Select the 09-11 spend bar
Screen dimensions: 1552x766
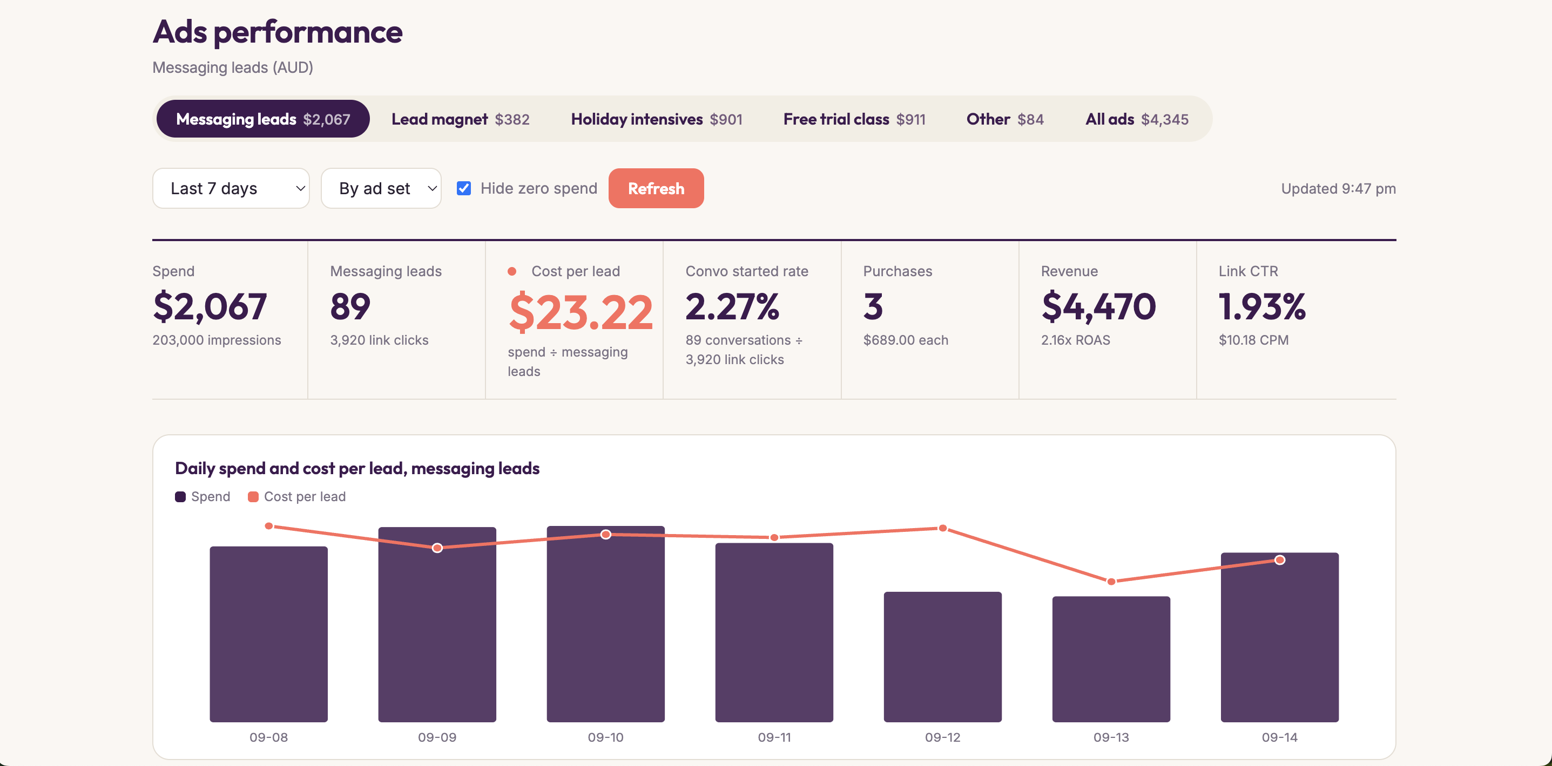774,632
